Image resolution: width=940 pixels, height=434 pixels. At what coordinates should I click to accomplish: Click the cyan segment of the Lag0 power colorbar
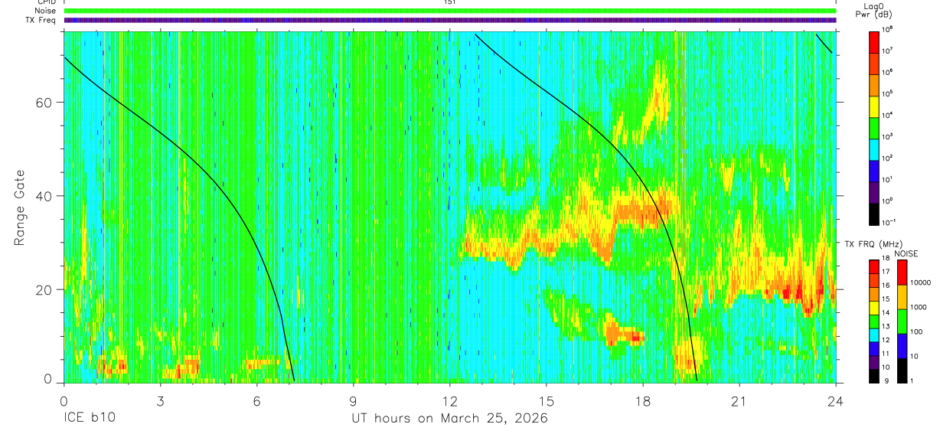(873, 149)
